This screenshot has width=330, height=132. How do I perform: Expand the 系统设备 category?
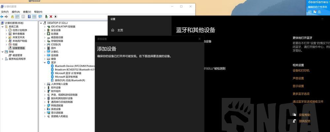tap(45, 109)
